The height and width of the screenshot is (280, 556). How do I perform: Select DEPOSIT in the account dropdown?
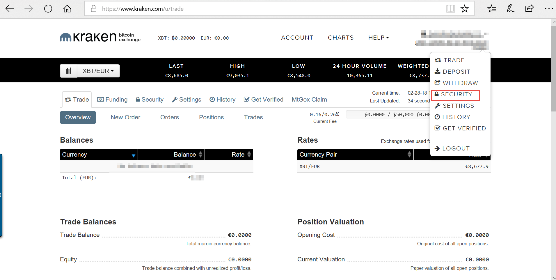tap(452, 72)
